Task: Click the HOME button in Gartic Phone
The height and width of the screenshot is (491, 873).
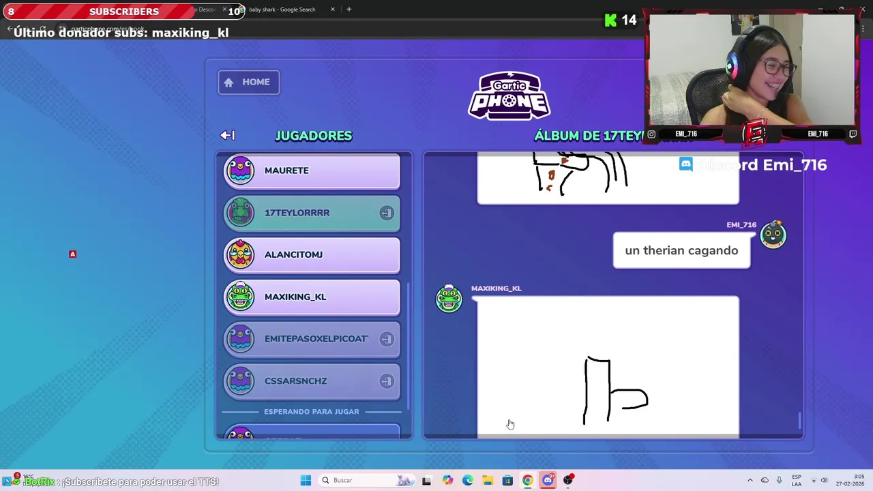Action: [x=248, y=83]
